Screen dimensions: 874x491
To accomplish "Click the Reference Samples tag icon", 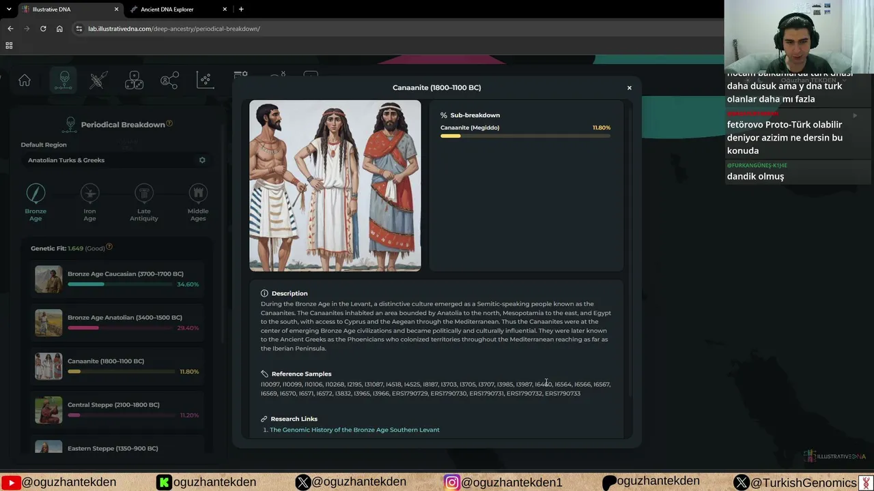I will click(264, 374).
